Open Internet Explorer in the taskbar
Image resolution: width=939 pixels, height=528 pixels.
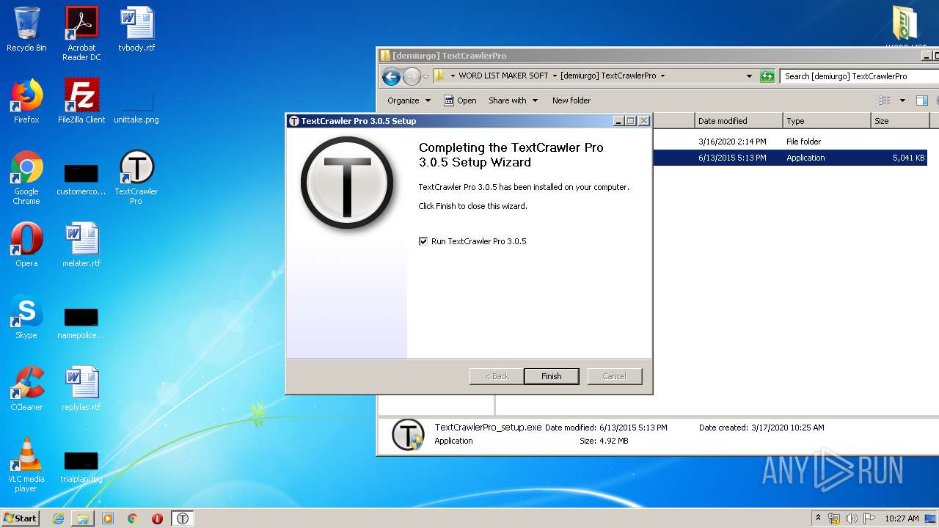(58, 518)
